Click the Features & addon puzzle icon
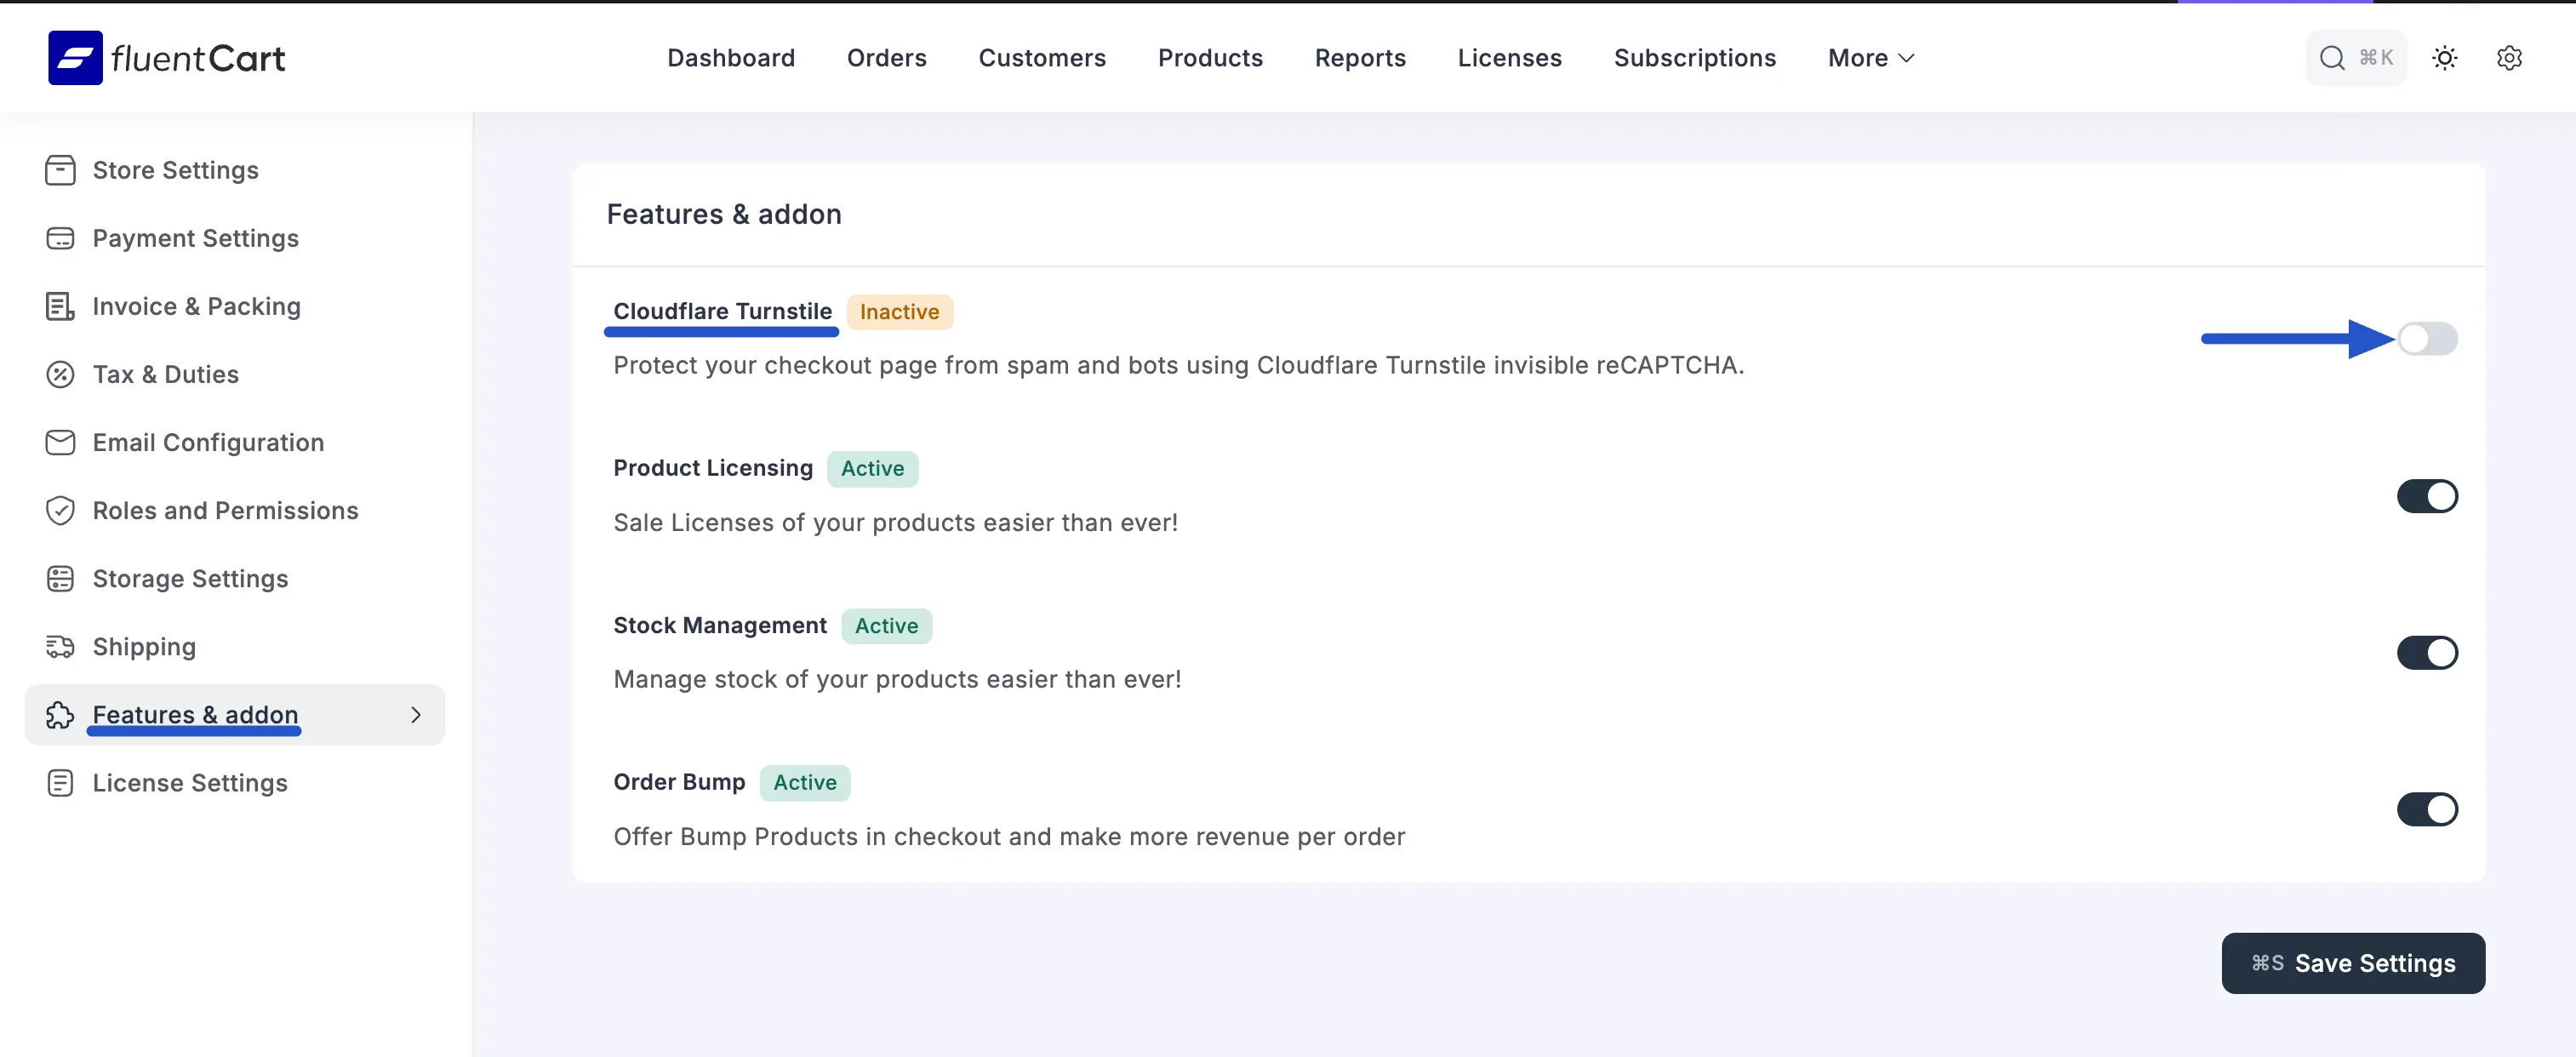Image resolution: width=2576 pixels, height=1057 pixels. (x=60, y=715)
